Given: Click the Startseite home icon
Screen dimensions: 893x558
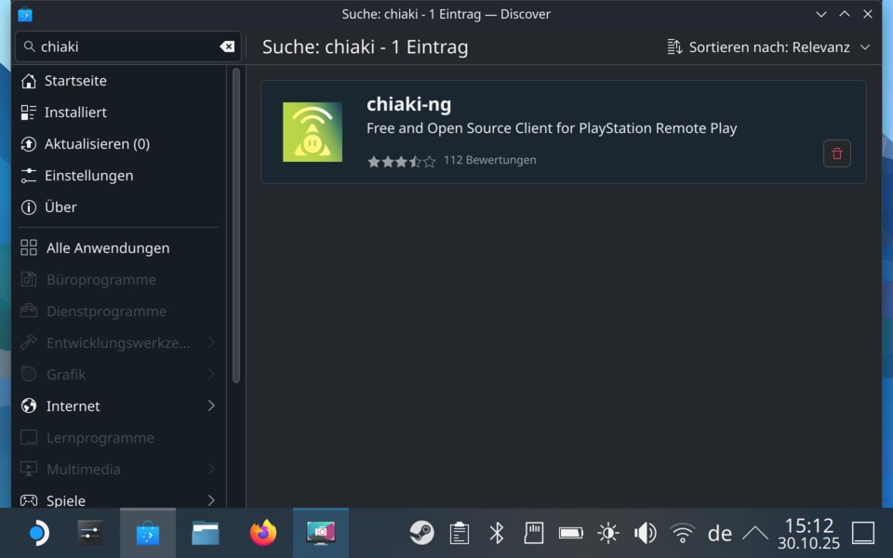Looking at the screenshot, I should tap(28, 81).
